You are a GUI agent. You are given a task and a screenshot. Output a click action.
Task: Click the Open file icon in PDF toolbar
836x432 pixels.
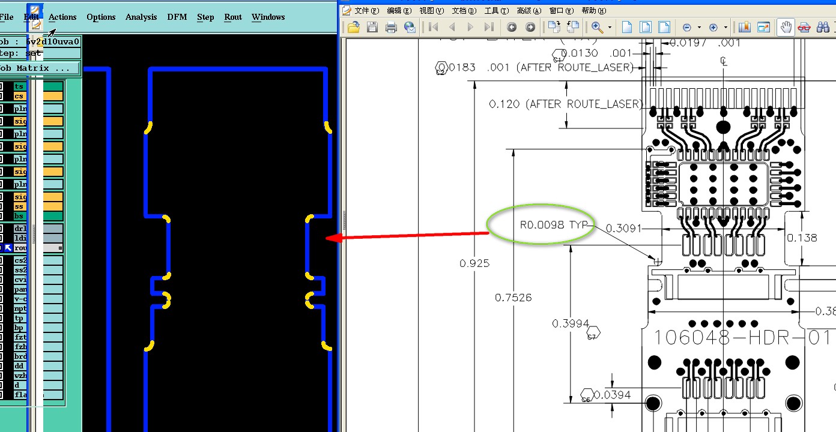tap(354, 27)
